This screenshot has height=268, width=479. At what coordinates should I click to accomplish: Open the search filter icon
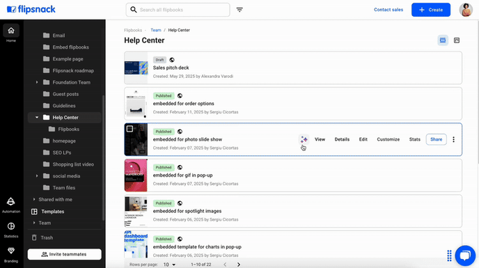coord(239,10)
